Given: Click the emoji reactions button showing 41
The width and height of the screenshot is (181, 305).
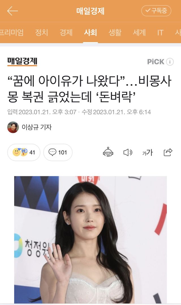Looking at the screenshot, I should [x=24, y=152].
